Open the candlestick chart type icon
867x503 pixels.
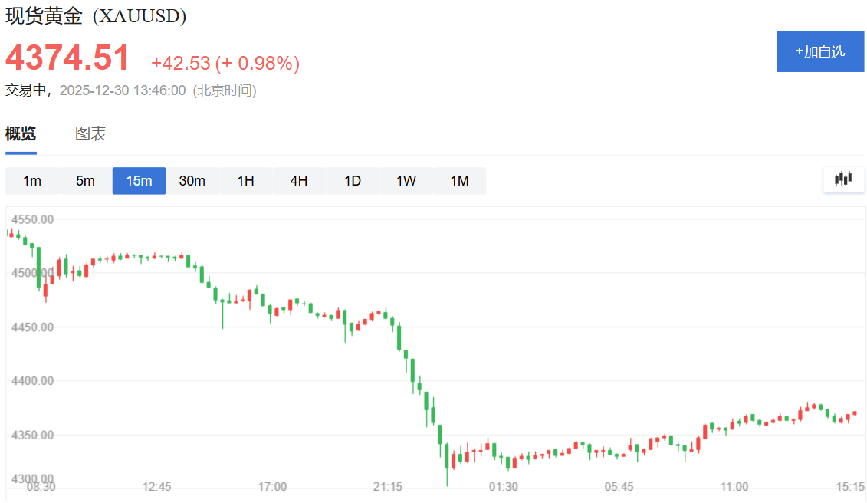coord(843,179)
